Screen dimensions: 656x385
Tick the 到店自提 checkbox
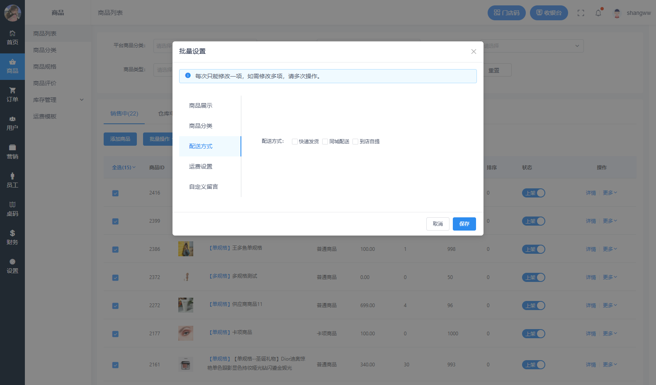[355, 142]
